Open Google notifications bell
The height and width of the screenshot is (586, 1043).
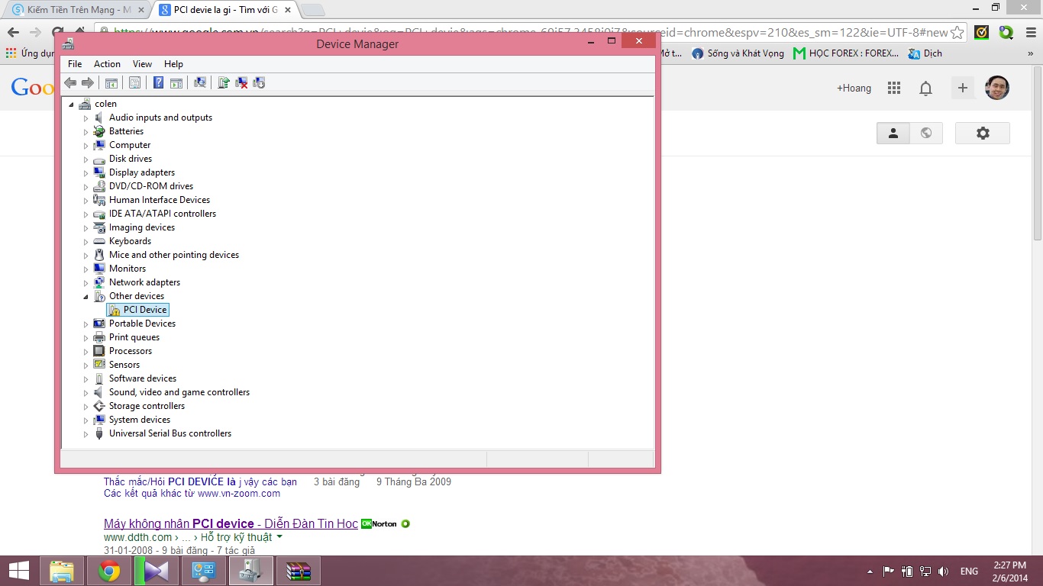point(925,89)
